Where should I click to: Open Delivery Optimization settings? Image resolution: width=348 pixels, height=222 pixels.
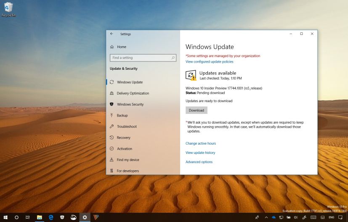129,93
